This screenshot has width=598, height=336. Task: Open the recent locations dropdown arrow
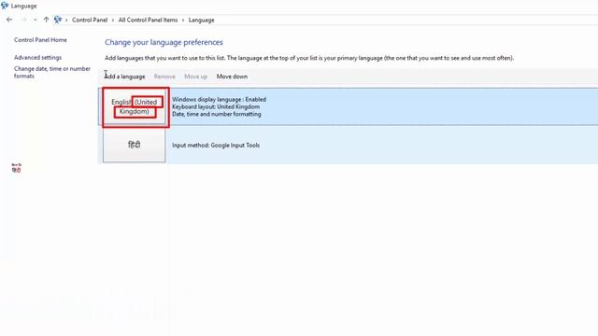[36, 20]
